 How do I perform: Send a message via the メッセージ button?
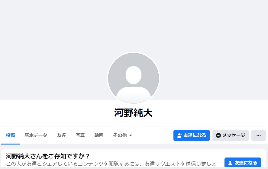point(231,135)
